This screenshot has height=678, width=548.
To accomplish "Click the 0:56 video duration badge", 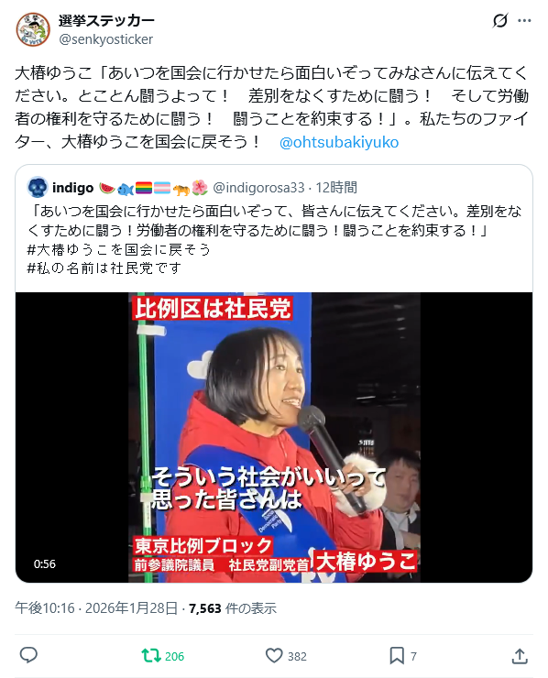I will (x=45, y=563).
